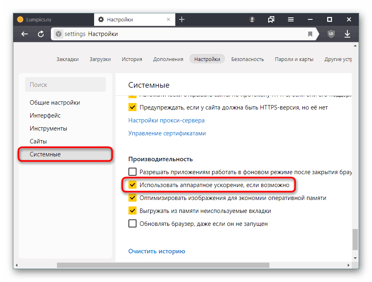Open downloads with the arrow icon

tap(347, 34)
